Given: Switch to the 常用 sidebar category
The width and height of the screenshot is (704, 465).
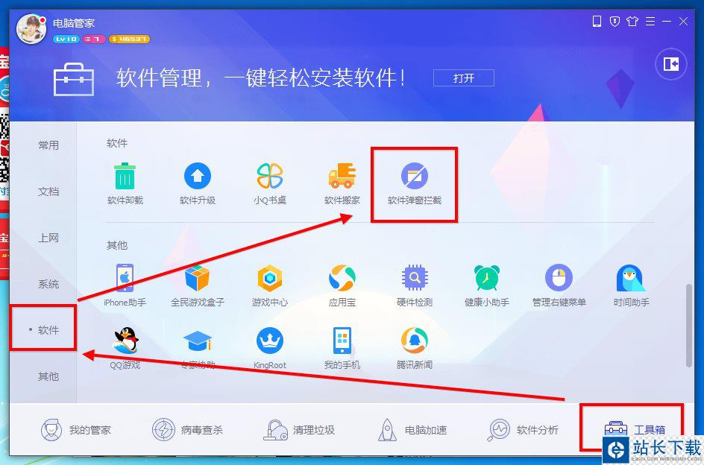Looking at the screenshot, I should [x=48, y=145].
